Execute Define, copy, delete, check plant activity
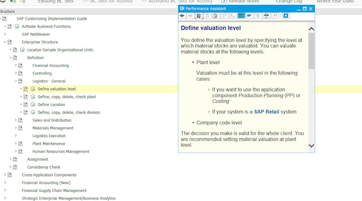This screenshot has width=362, height=201. click(33, 97)
